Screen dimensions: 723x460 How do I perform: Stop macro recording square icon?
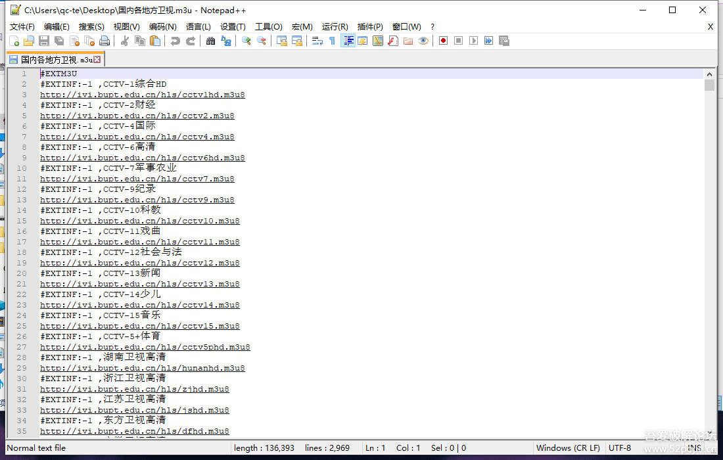pos(458,41)
